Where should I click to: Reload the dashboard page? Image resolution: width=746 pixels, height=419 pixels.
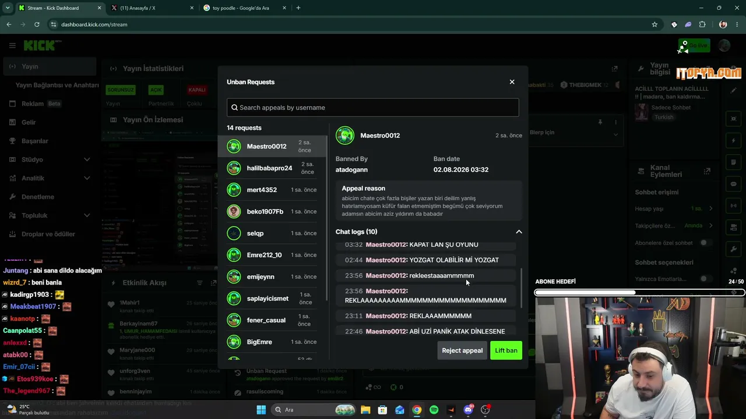tap(37, 24)
